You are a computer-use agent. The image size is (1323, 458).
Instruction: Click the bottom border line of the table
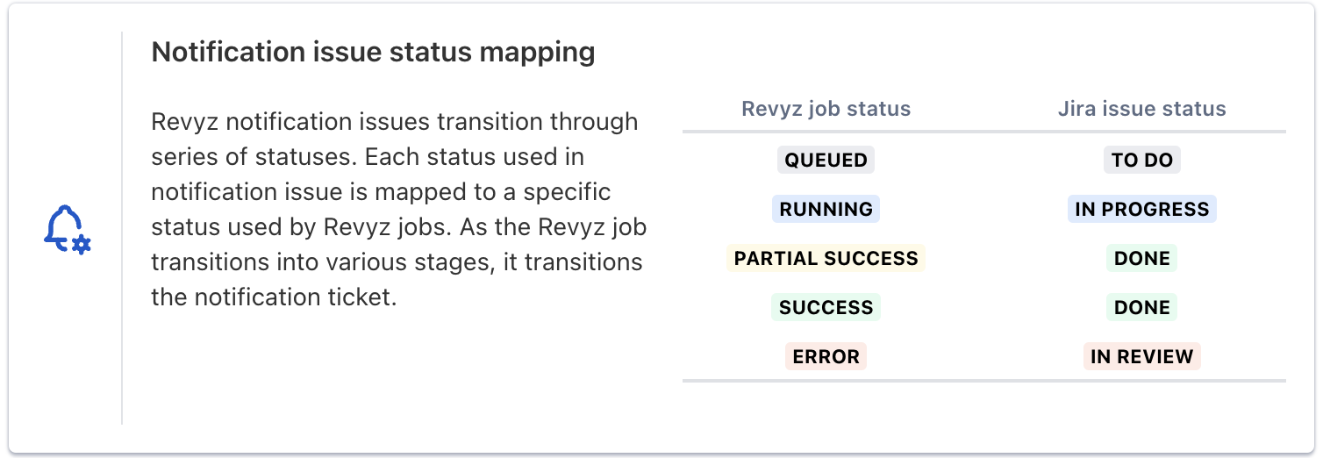(x=983, y=381)
